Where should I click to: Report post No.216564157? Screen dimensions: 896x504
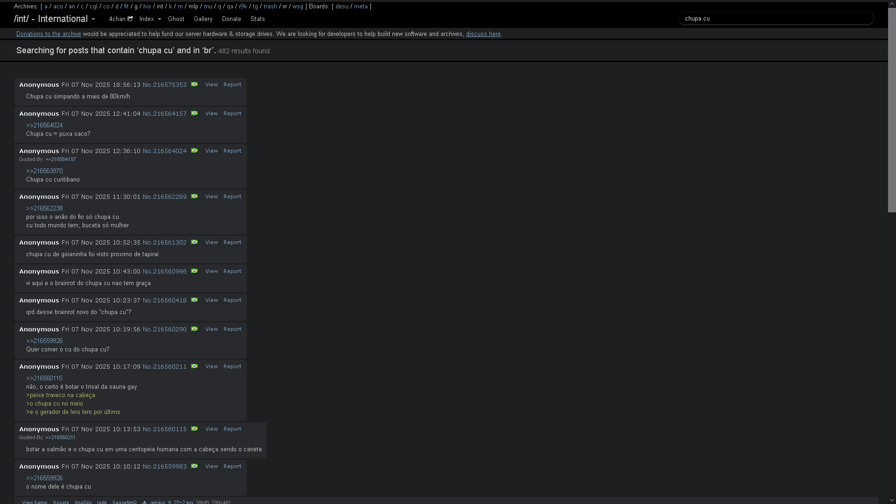coord(232,113)
